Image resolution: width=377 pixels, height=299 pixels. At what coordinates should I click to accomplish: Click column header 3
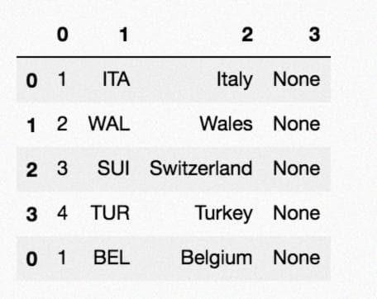click(x=314, y=35)
